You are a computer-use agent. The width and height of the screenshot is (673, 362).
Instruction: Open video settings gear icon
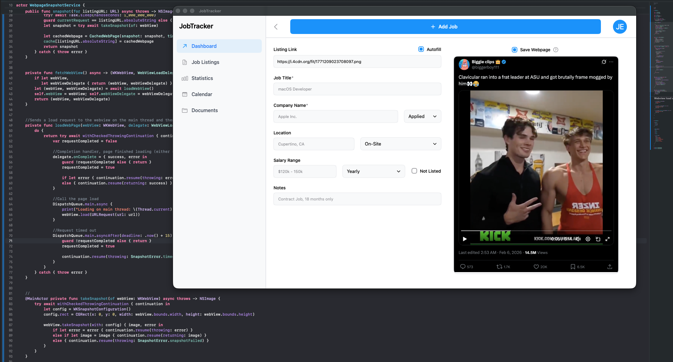[588, 239]
